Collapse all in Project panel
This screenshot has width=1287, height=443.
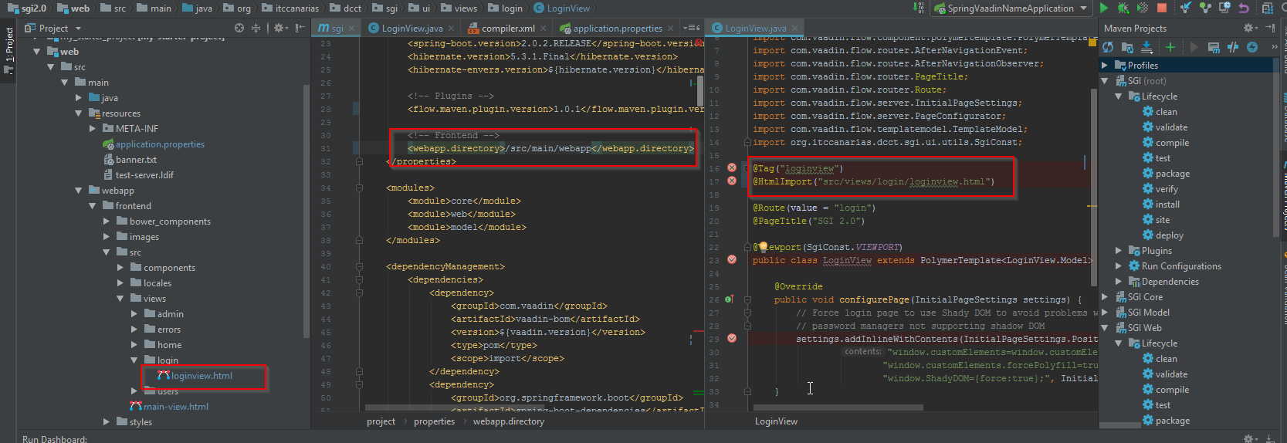coord(256,28)
